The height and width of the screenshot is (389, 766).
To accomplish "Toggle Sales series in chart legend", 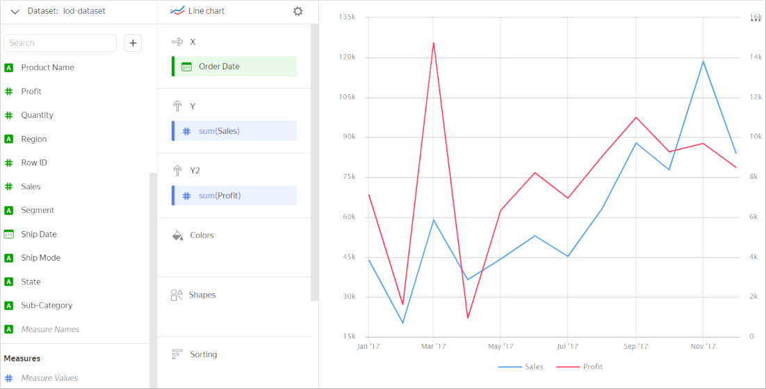I will click(521, 367).
